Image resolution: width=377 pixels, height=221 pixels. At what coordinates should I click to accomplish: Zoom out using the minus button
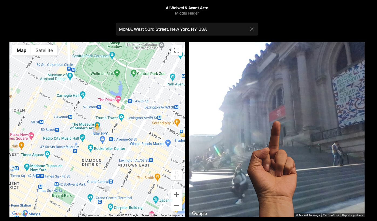point(177,205)
